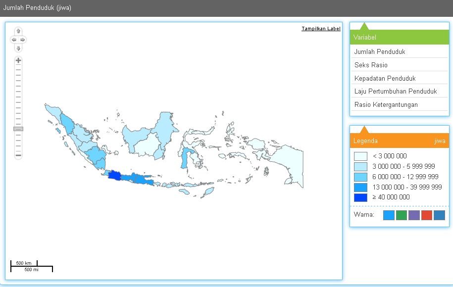This screenshot has width=453, height=287.
Task: Click the orange Legenda panel header
Action: tap(400, 141)
